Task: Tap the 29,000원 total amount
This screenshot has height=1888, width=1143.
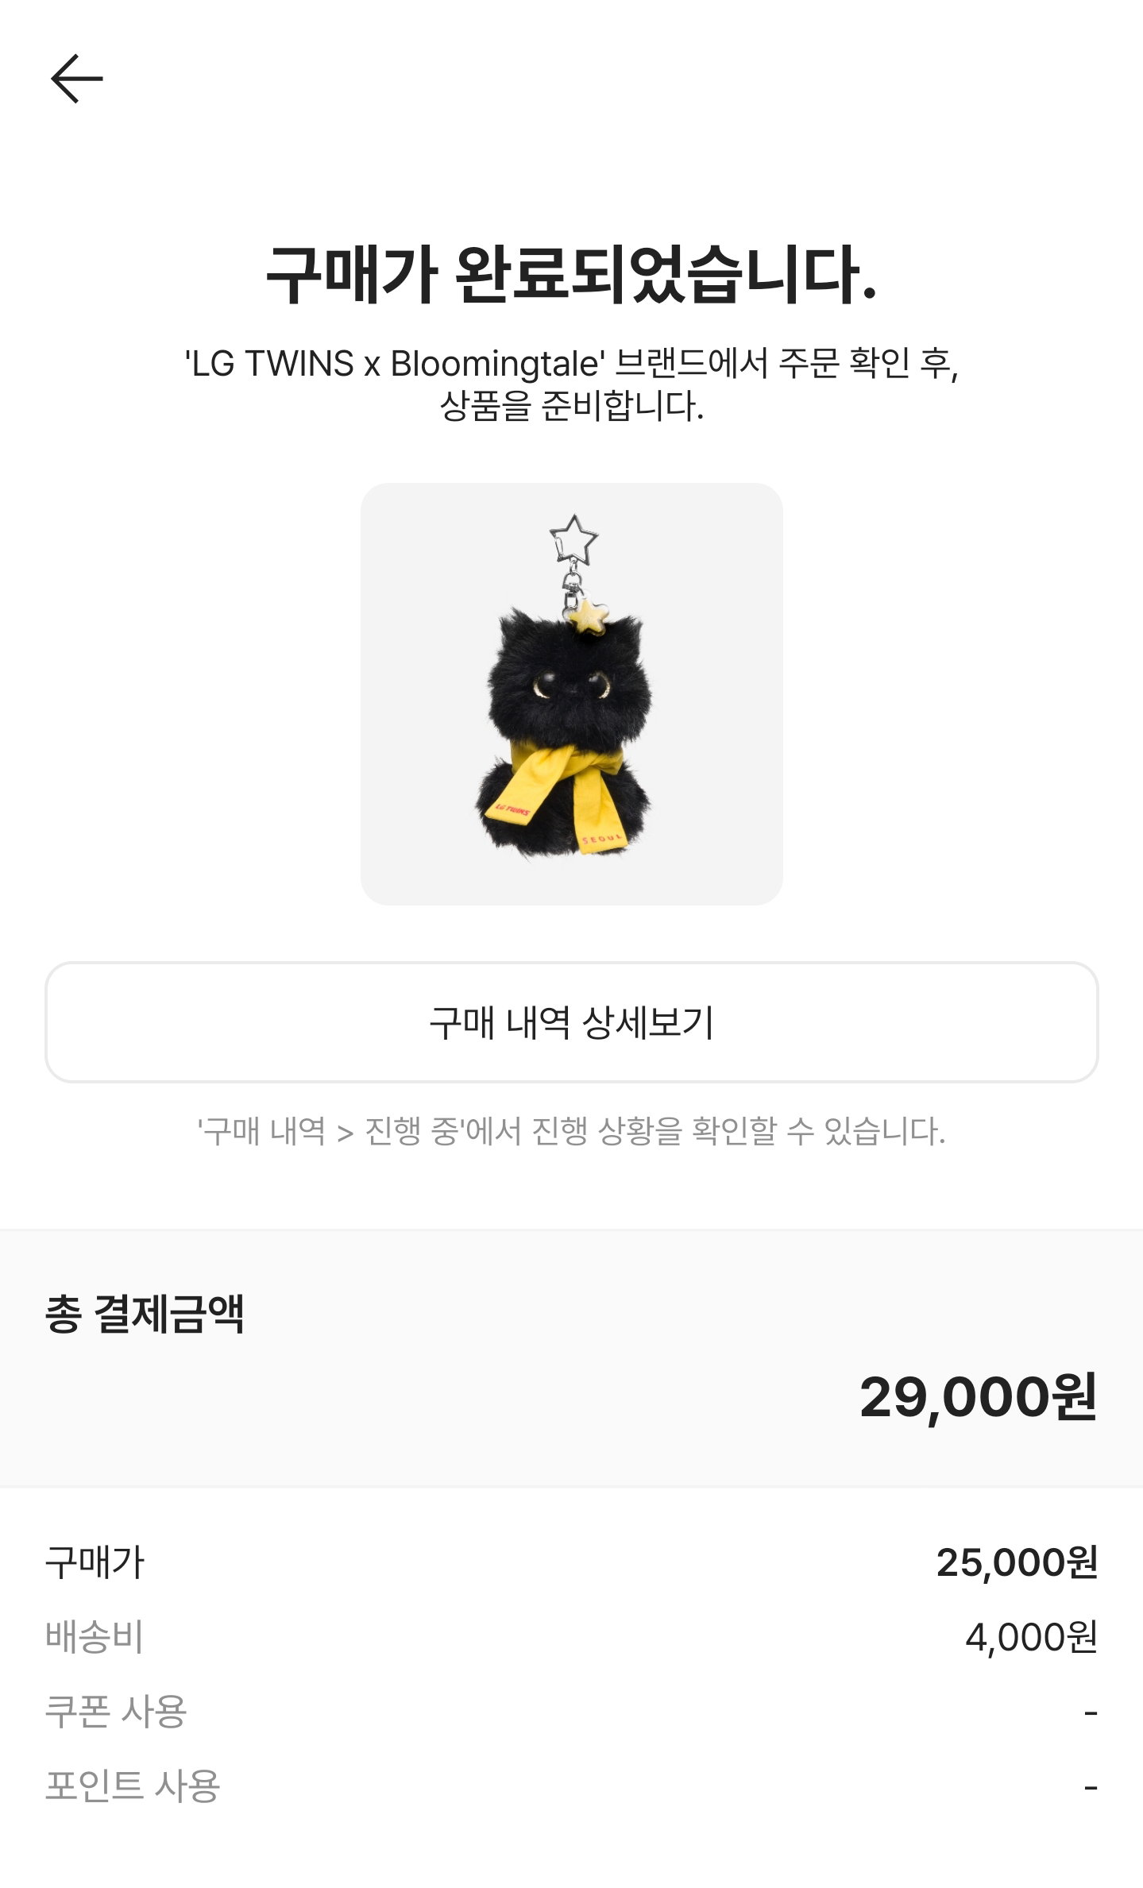Action: click(x=978, y=1397)
